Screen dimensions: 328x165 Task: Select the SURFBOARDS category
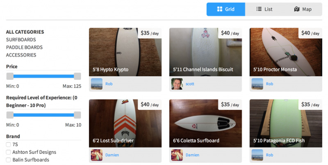[21, 40]
